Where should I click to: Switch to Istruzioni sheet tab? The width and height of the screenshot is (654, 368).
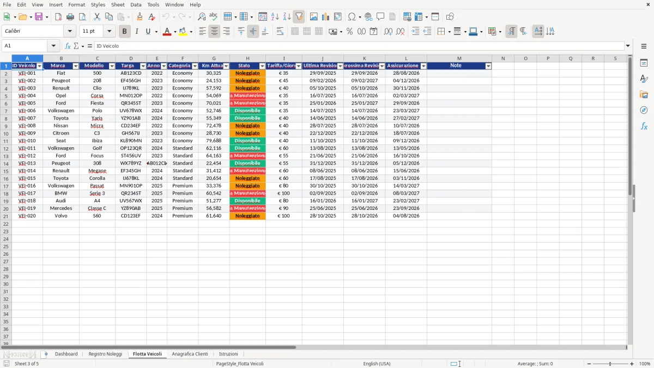[228, 354]
